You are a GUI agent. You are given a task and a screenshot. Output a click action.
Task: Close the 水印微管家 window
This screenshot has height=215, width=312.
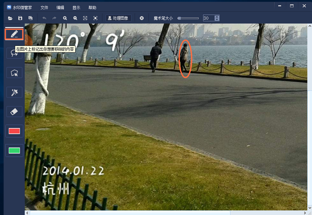pyautogui.click(x=304, y=6)
